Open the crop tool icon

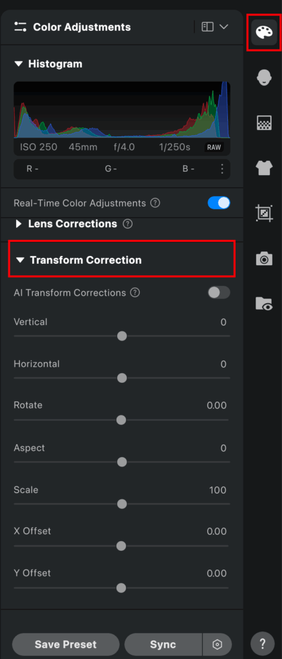(x=264, y=213)
